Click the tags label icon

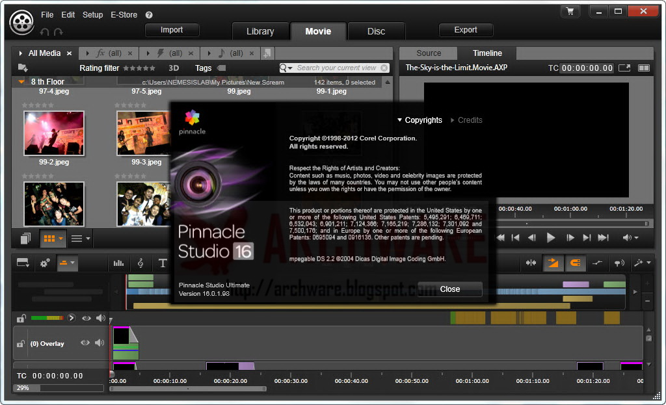click(x=221, y=68)
